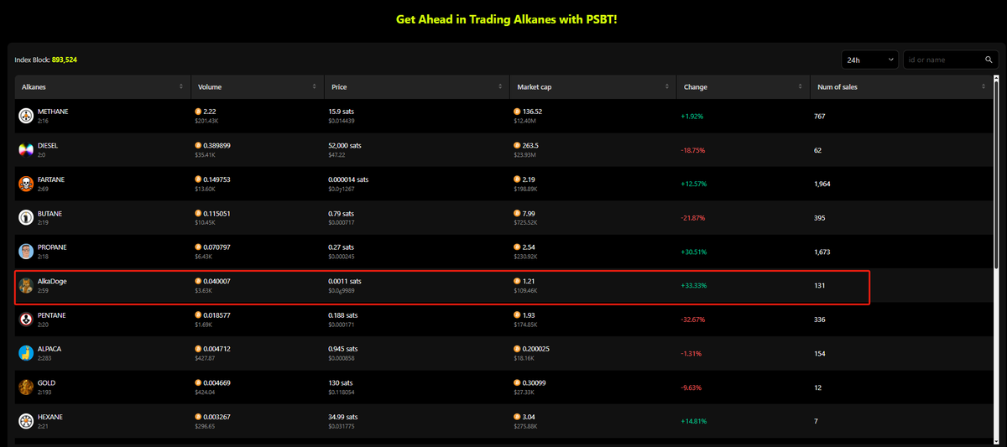This screenshot has height=447, width=1007.
Task: Open the HEXANE token name
Action: click(x=50, y=417)
